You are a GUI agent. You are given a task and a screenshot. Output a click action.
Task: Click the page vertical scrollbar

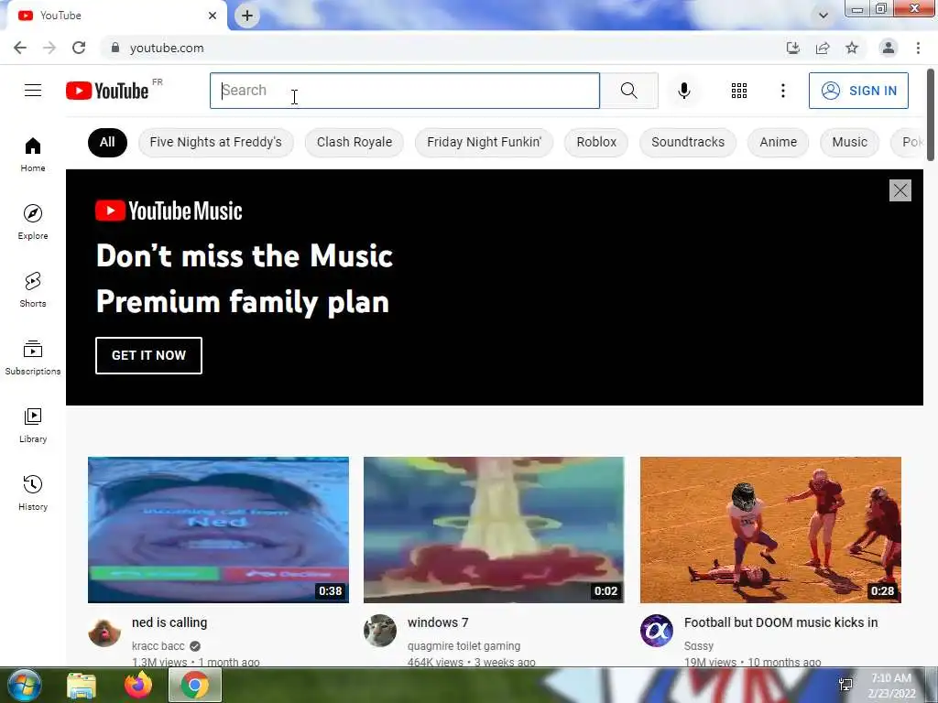pos(931,114)
